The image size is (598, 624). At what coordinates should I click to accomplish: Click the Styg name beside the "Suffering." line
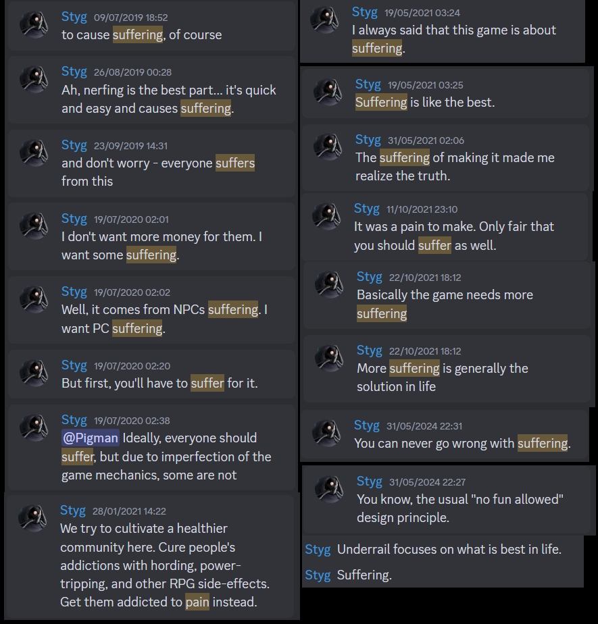click(318, 575)
